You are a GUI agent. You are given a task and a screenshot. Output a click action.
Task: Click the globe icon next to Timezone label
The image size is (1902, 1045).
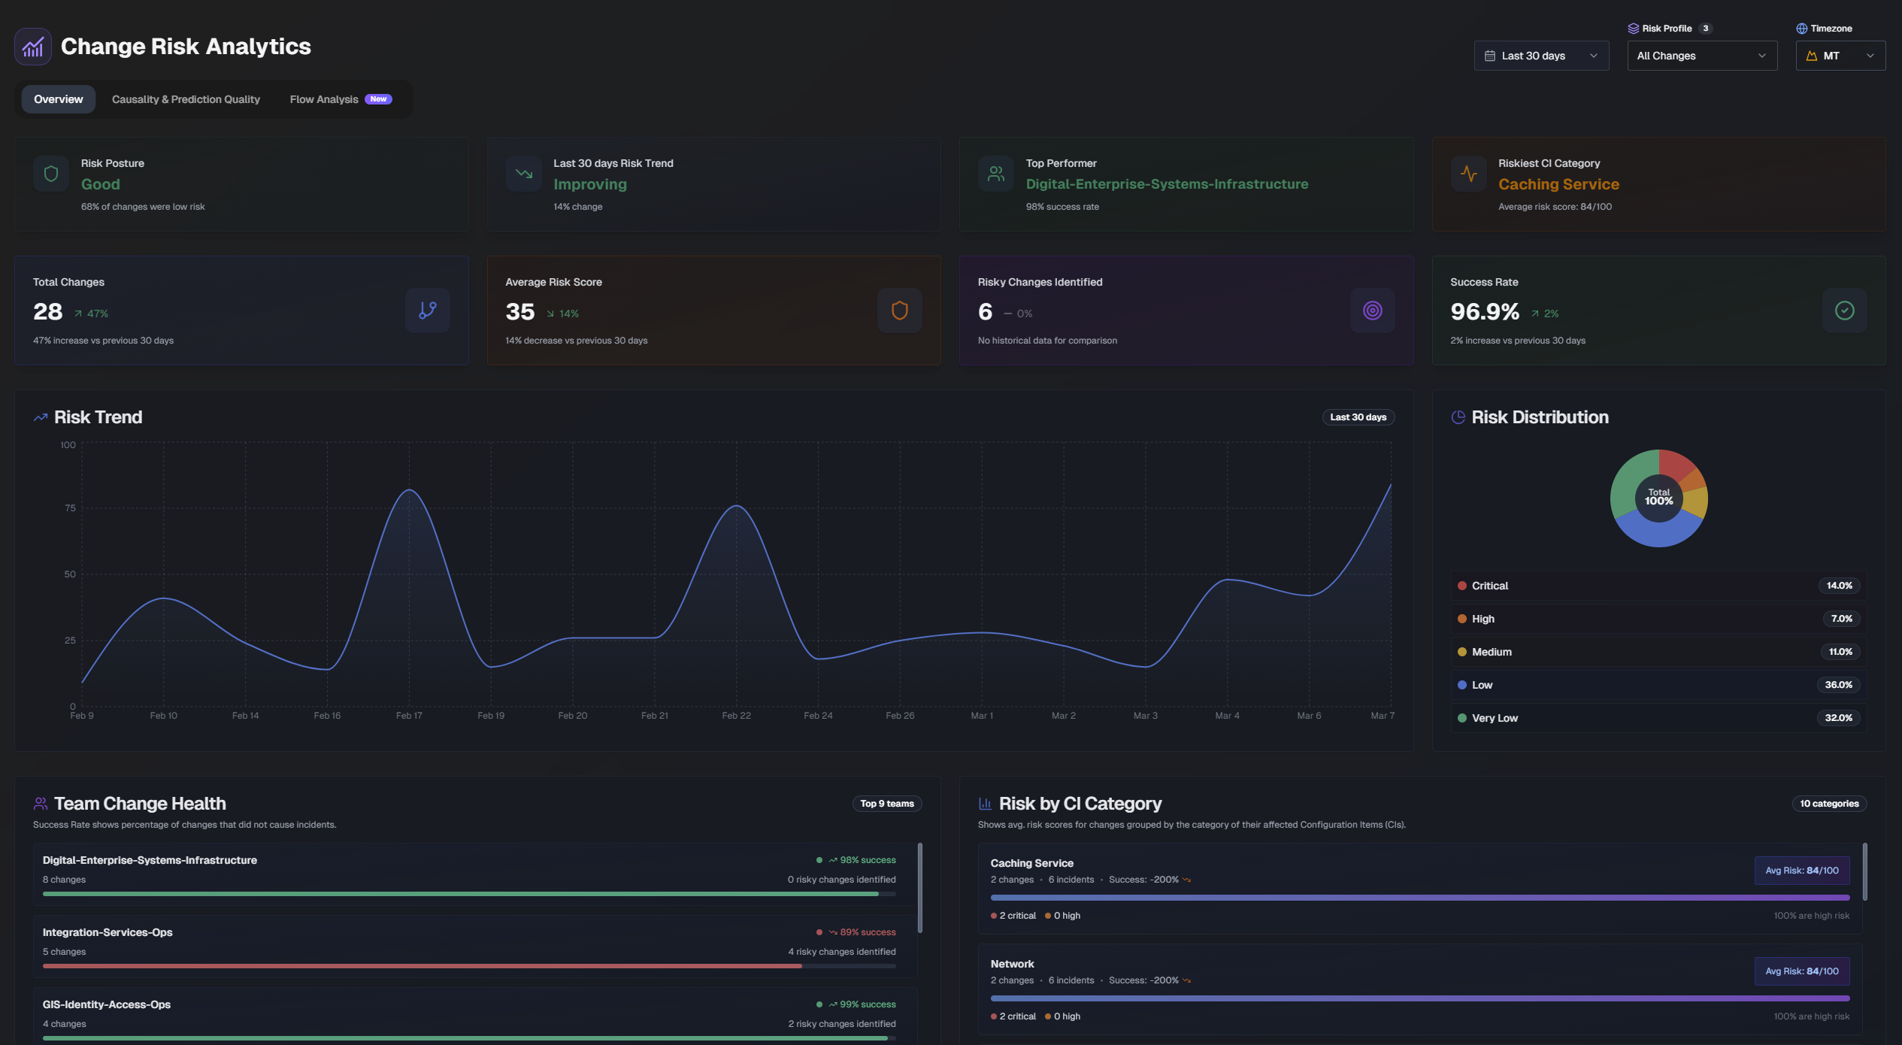pyautogui.click(x=1802, y=29)
